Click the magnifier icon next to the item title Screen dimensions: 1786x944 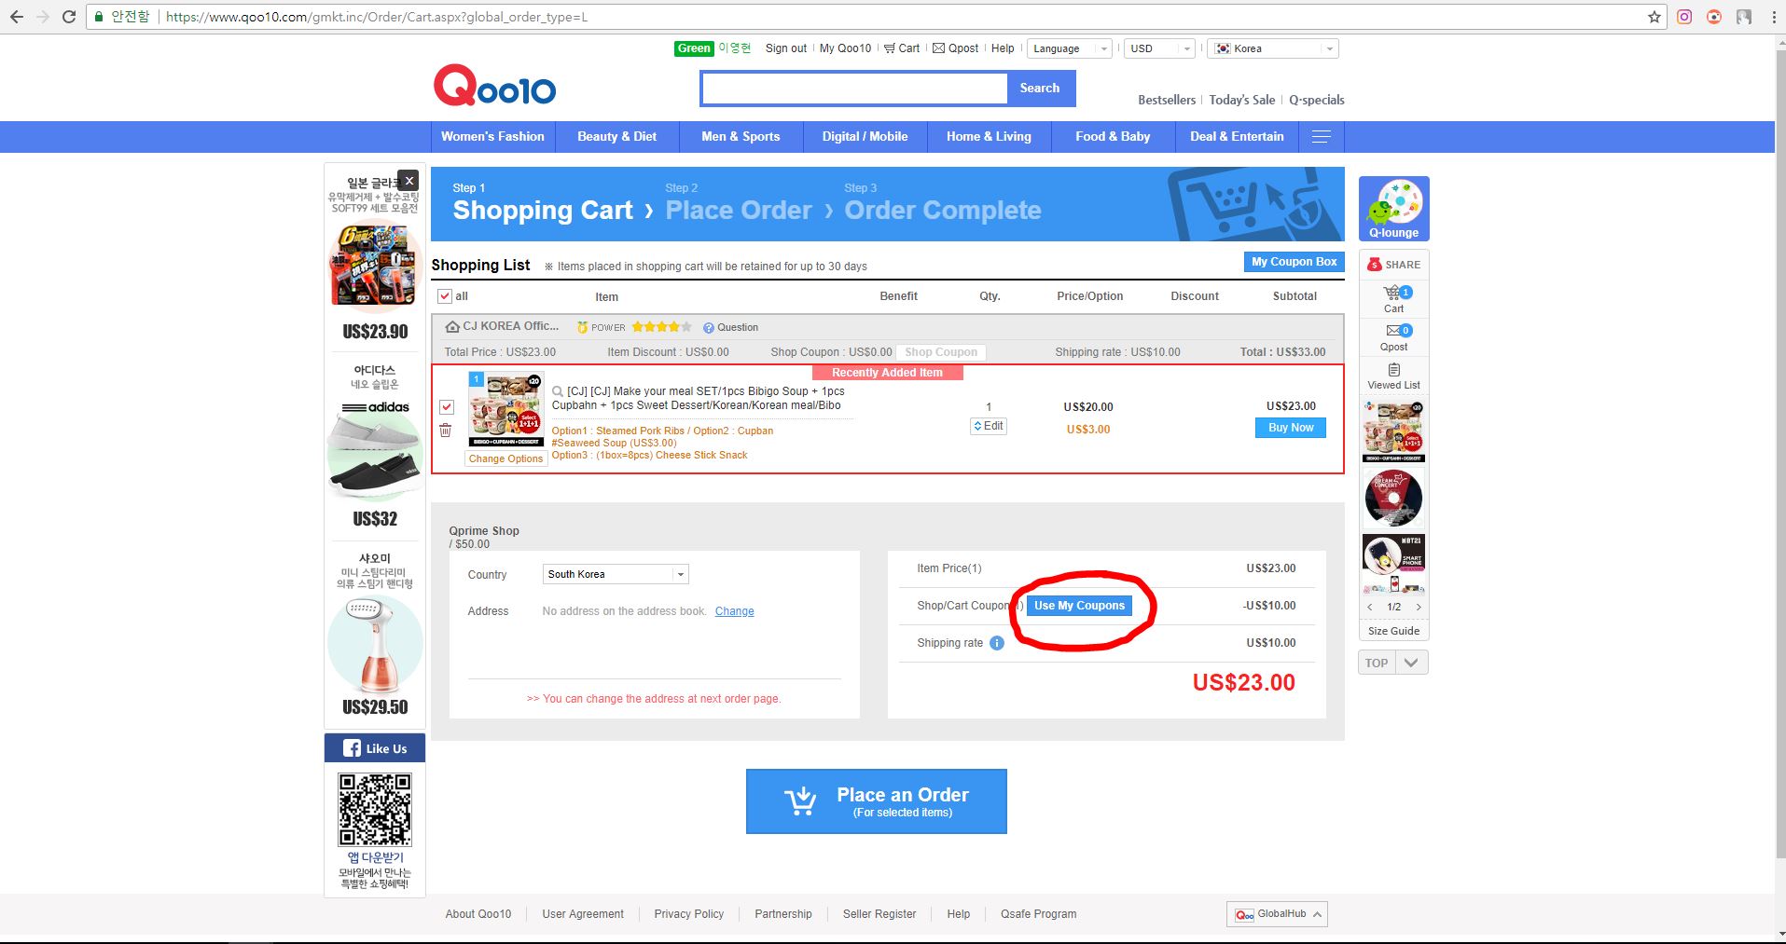(x=558, y=392)
